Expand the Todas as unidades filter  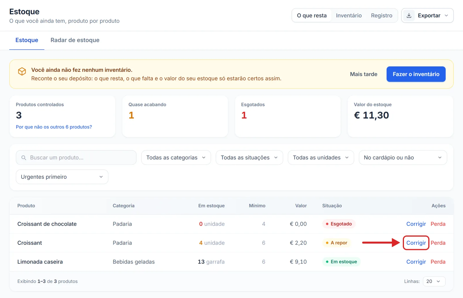pyautogui.click(x=321, y=158)
